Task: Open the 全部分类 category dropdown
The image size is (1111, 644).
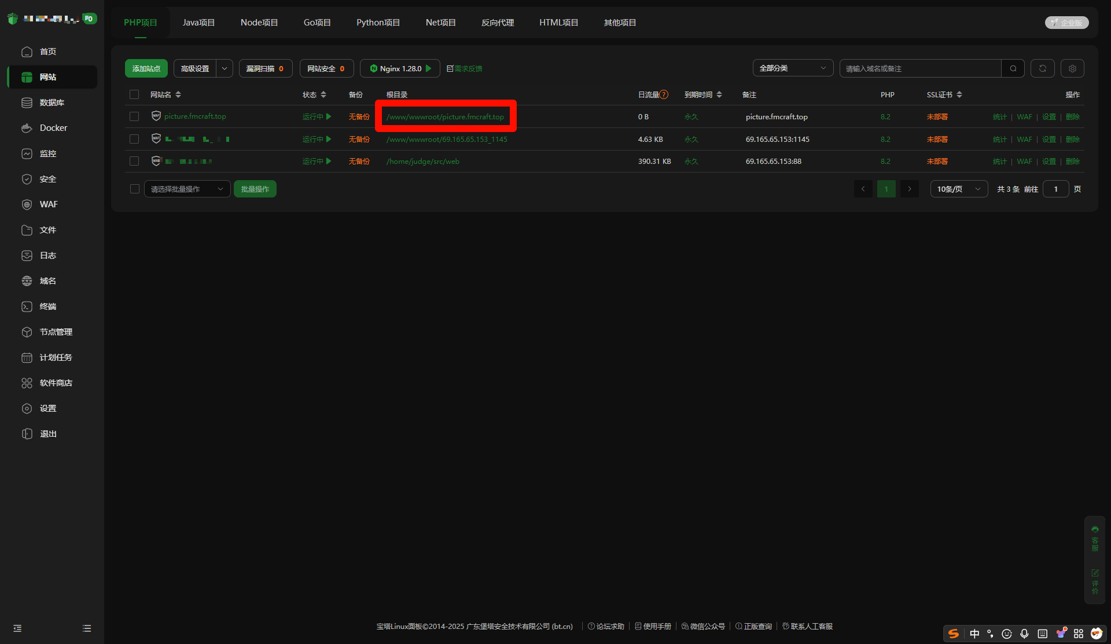Action: tap(792, 68)
